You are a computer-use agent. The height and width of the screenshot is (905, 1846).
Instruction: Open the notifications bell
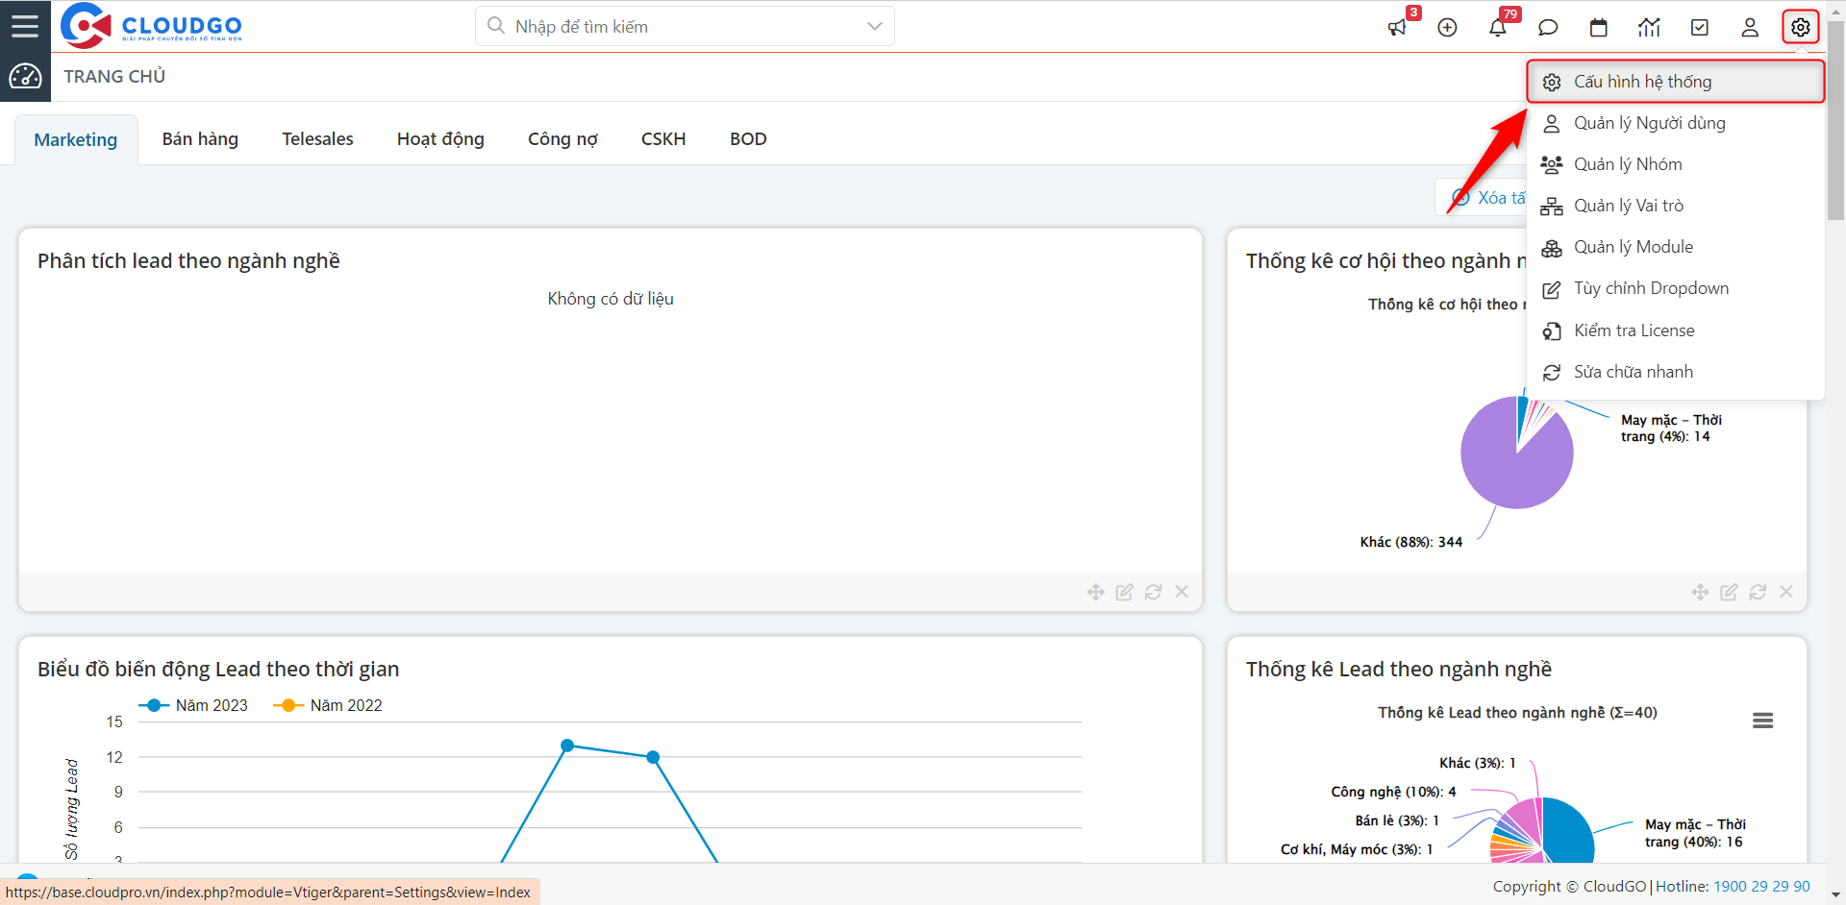coord(1498,27)
